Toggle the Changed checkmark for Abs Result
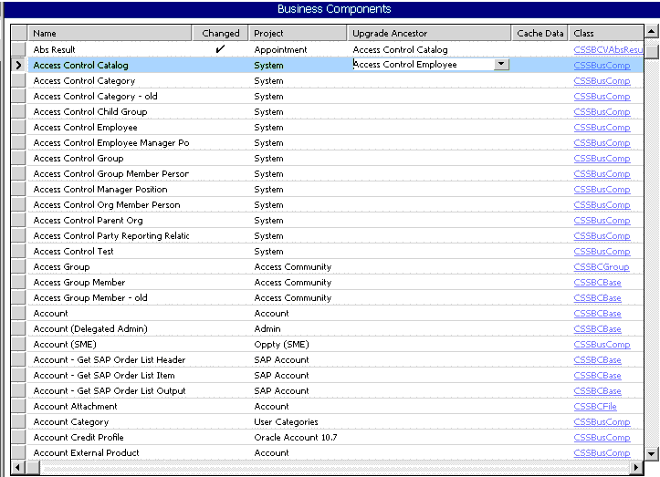 pyautogui.click(x=220, y=49)
